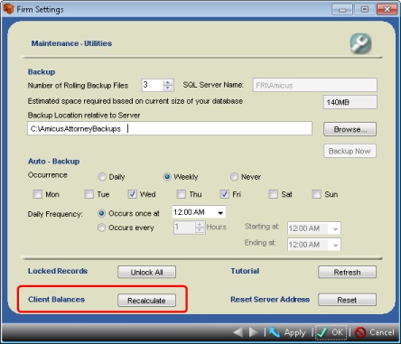The height and width of the screenshot is (344, 401).
Task: Reset the server address
Action: [347, 300]
